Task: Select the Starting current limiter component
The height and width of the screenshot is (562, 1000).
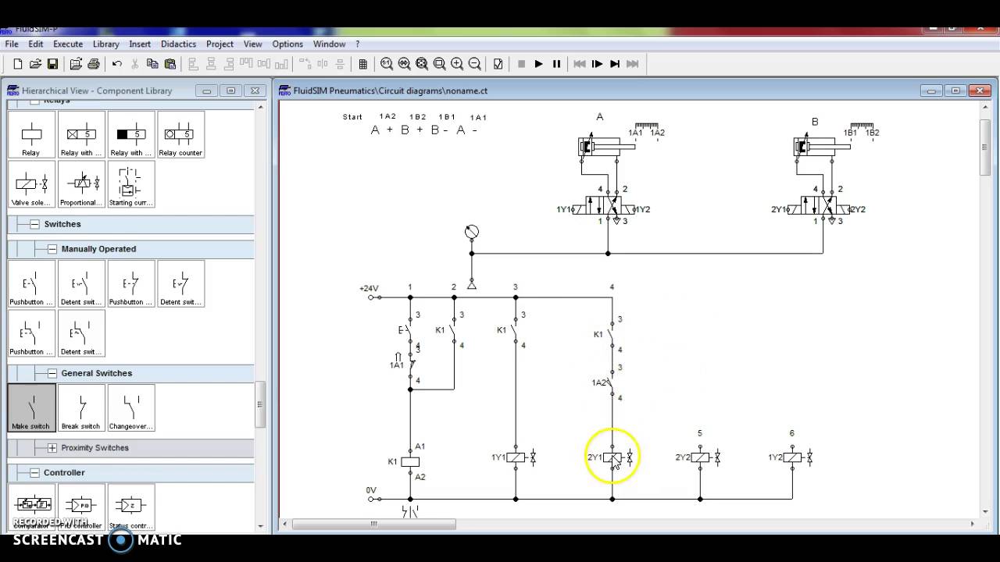Action: click(131, 184)
